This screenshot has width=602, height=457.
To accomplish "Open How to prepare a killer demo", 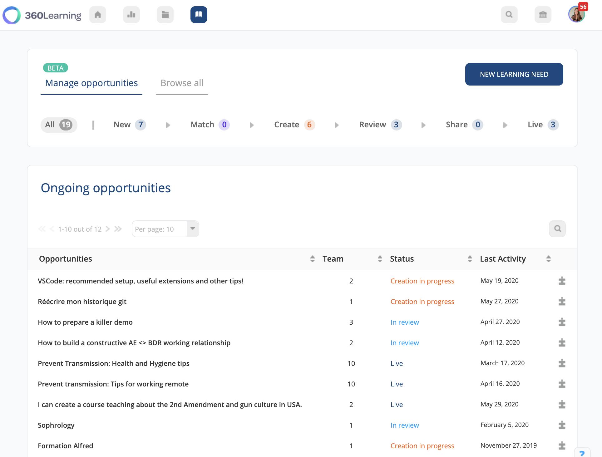I will tap(85, 322).
